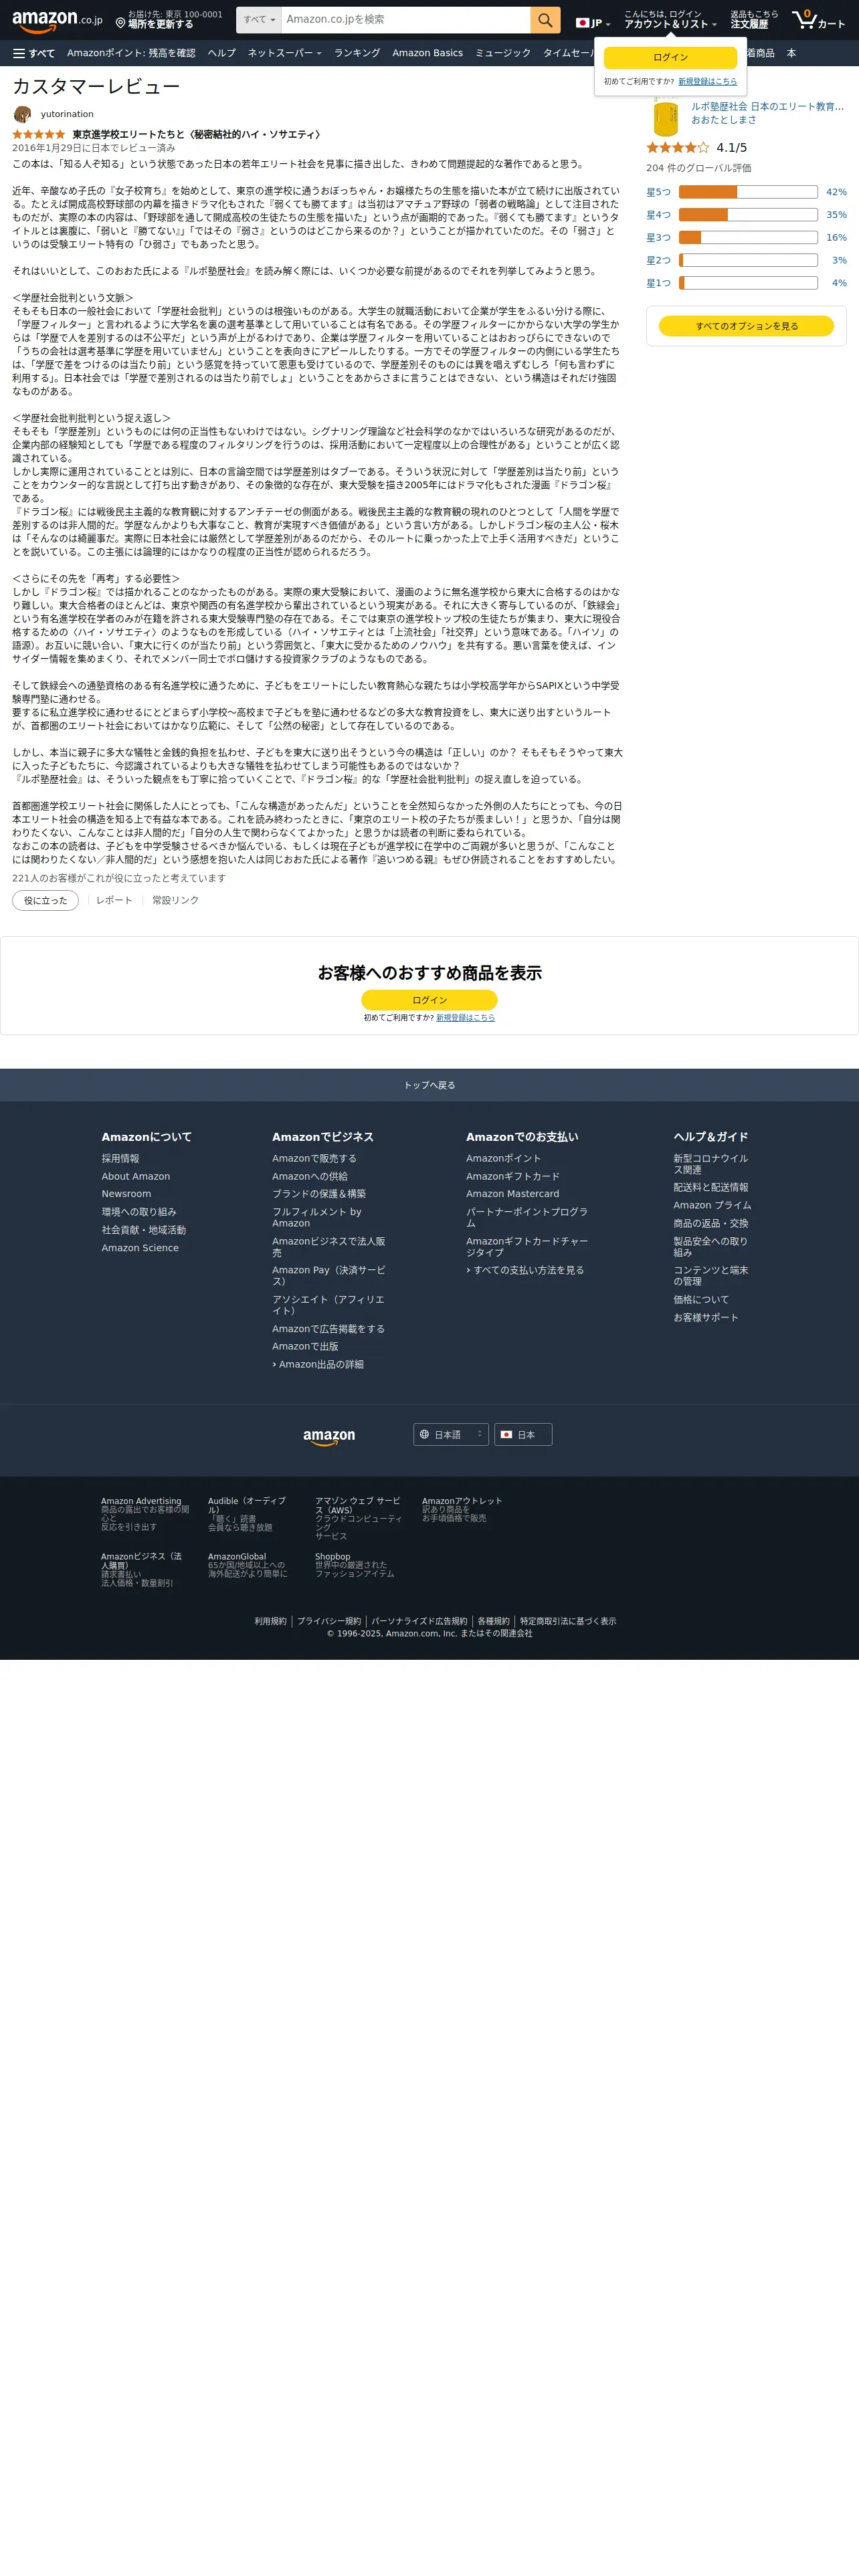Click the review five-star rating icon
859x2576 pixels.
pyautogui.click(x=38, y=134)
